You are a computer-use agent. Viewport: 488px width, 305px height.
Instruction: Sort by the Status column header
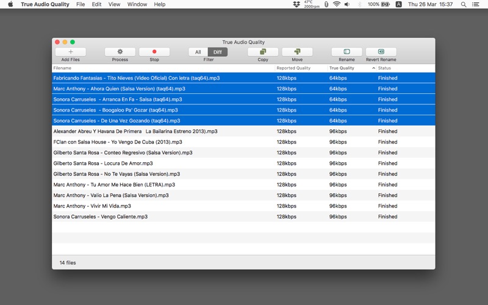pos(406,68)
